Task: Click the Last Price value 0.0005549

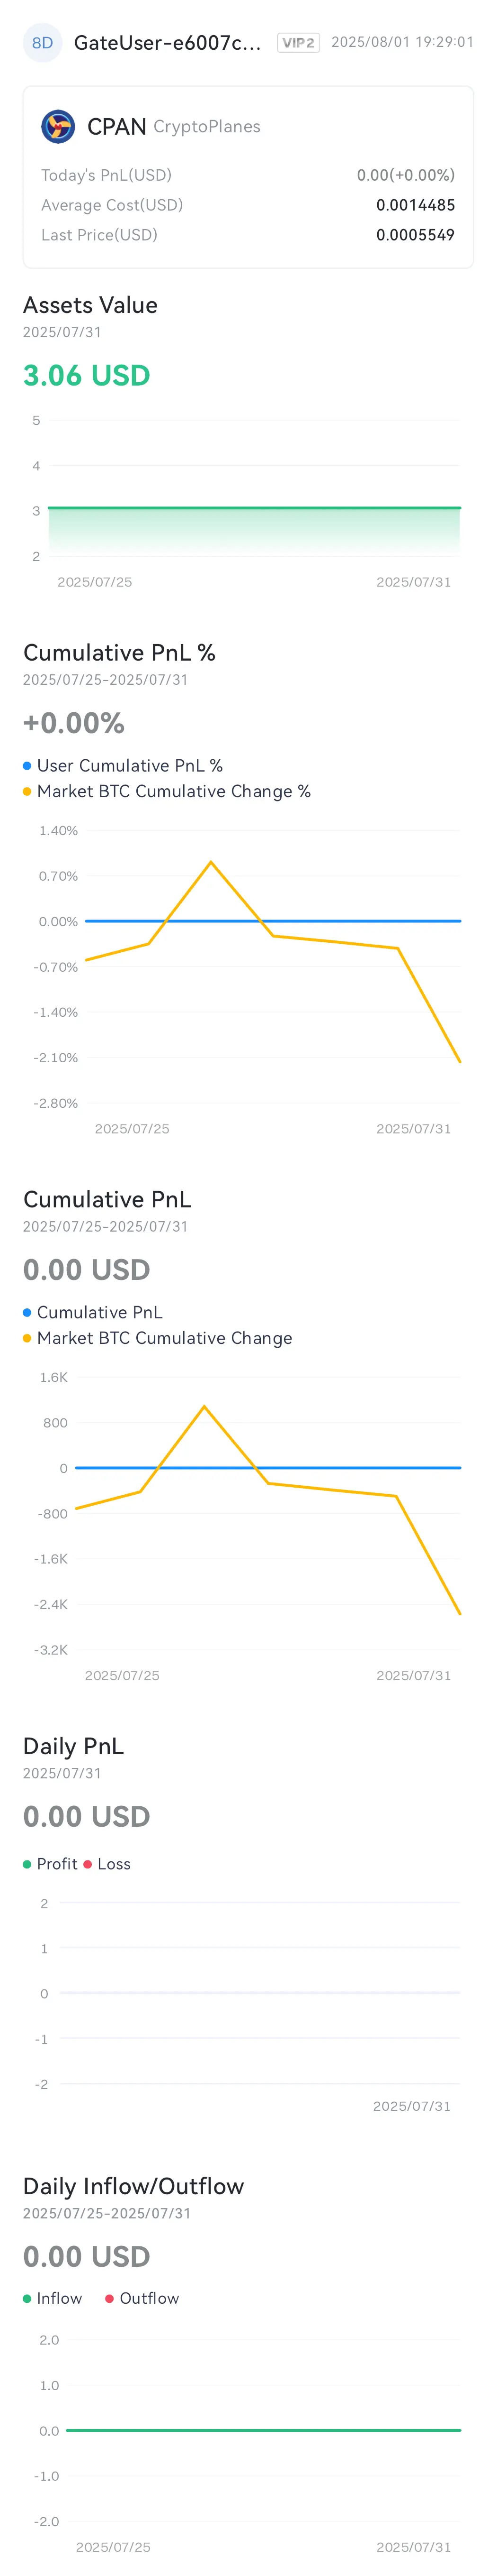Action: tap(415, 235)
